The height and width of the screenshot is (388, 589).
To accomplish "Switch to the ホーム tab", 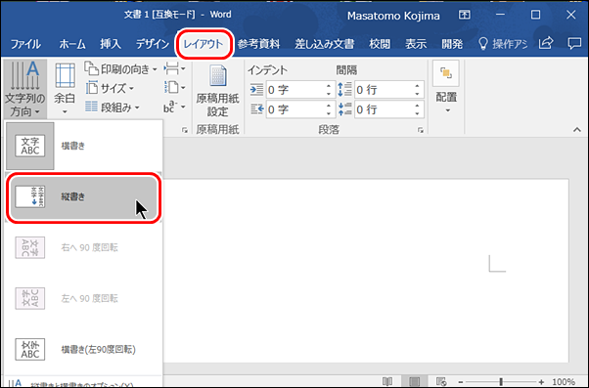I will click(72, 44).
